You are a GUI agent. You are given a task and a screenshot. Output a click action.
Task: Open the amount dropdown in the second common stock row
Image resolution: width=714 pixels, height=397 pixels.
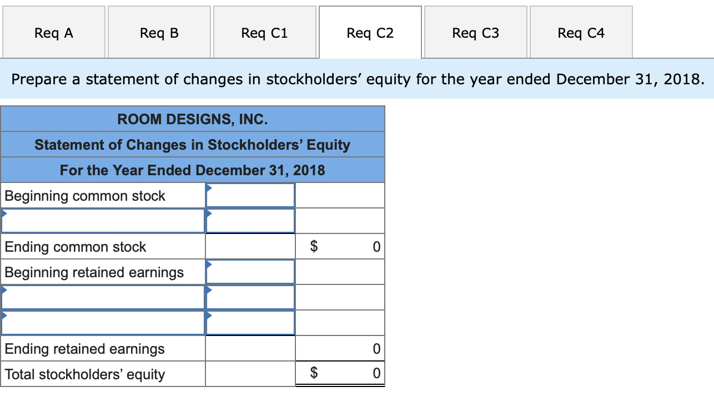[x=250, y=220]
